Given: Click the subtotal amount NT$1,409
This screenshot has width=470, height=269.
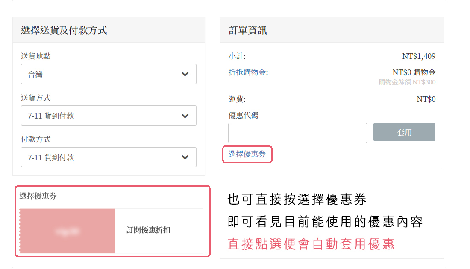Looking at the screenshot, I should click(419, 56).
